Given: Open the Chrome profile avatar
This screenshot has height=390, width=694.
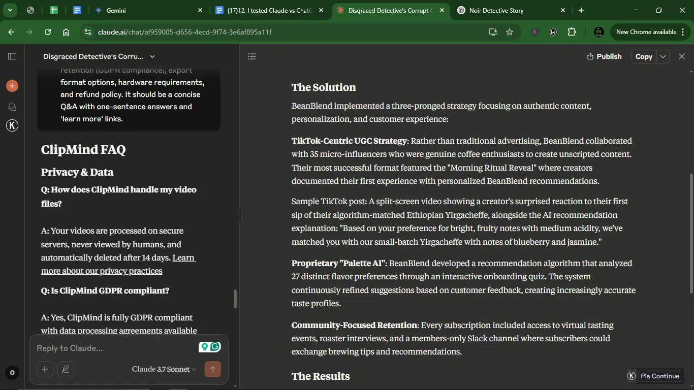Looking at the screenshot, I should click(599, 32).
